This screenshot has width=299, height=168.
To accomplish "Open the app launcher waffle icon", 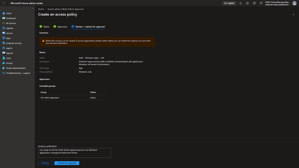I will [x=4, y=3].
